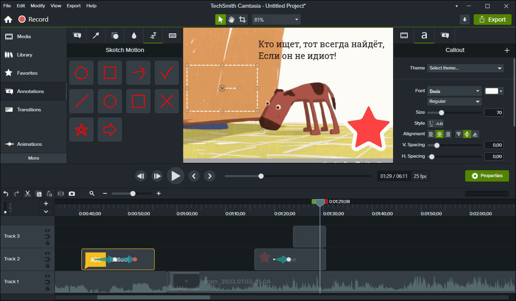Zoom in timeline with plus button
Screen dimensions: 516x301
pyautogui.click(x=159, y=194)
